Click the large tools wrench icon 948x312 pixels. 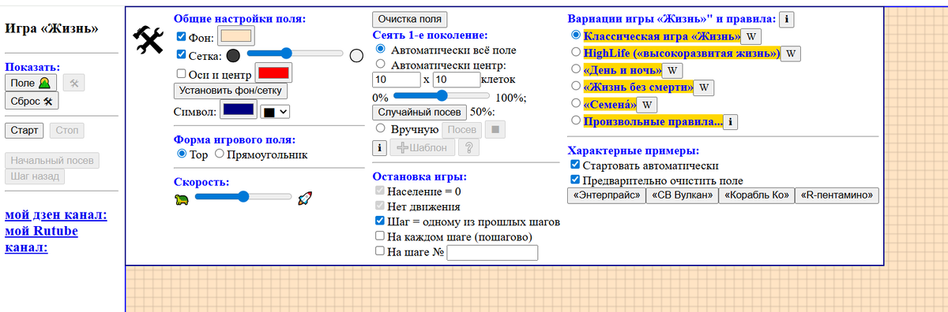tap(149, 40)
